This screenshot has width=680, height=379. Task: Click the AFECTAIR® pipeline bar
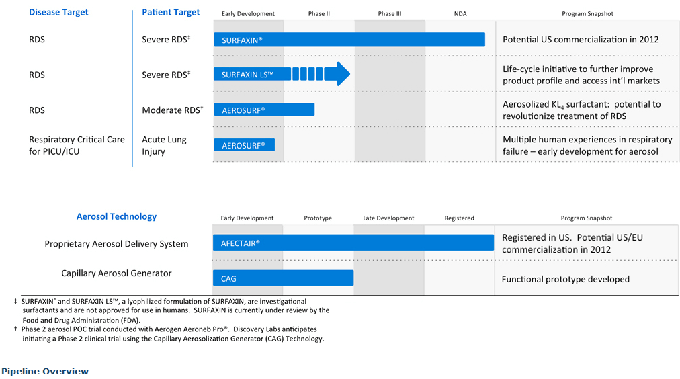pyautogui.click(x=353, y=243)
